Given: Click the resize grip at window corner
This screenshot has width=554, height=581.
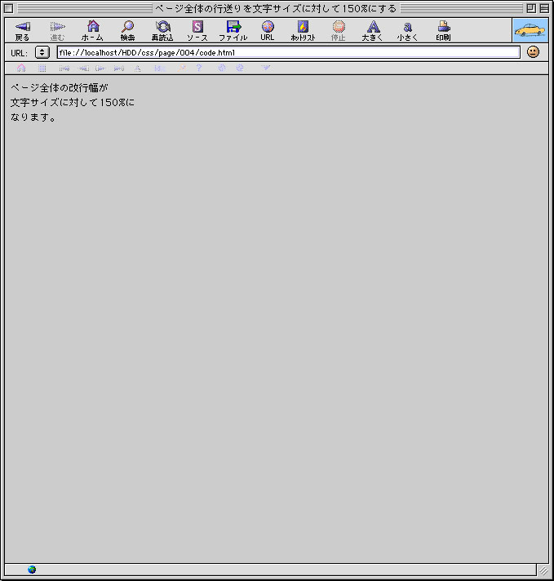Looking at the screenshot, I should point(543,570).
